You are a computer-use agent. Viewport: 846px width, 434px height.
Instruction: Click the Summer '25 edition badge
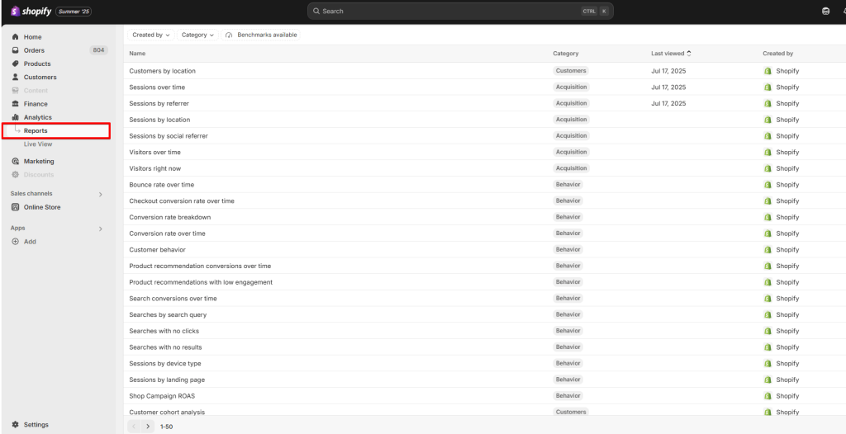[74, 12]
